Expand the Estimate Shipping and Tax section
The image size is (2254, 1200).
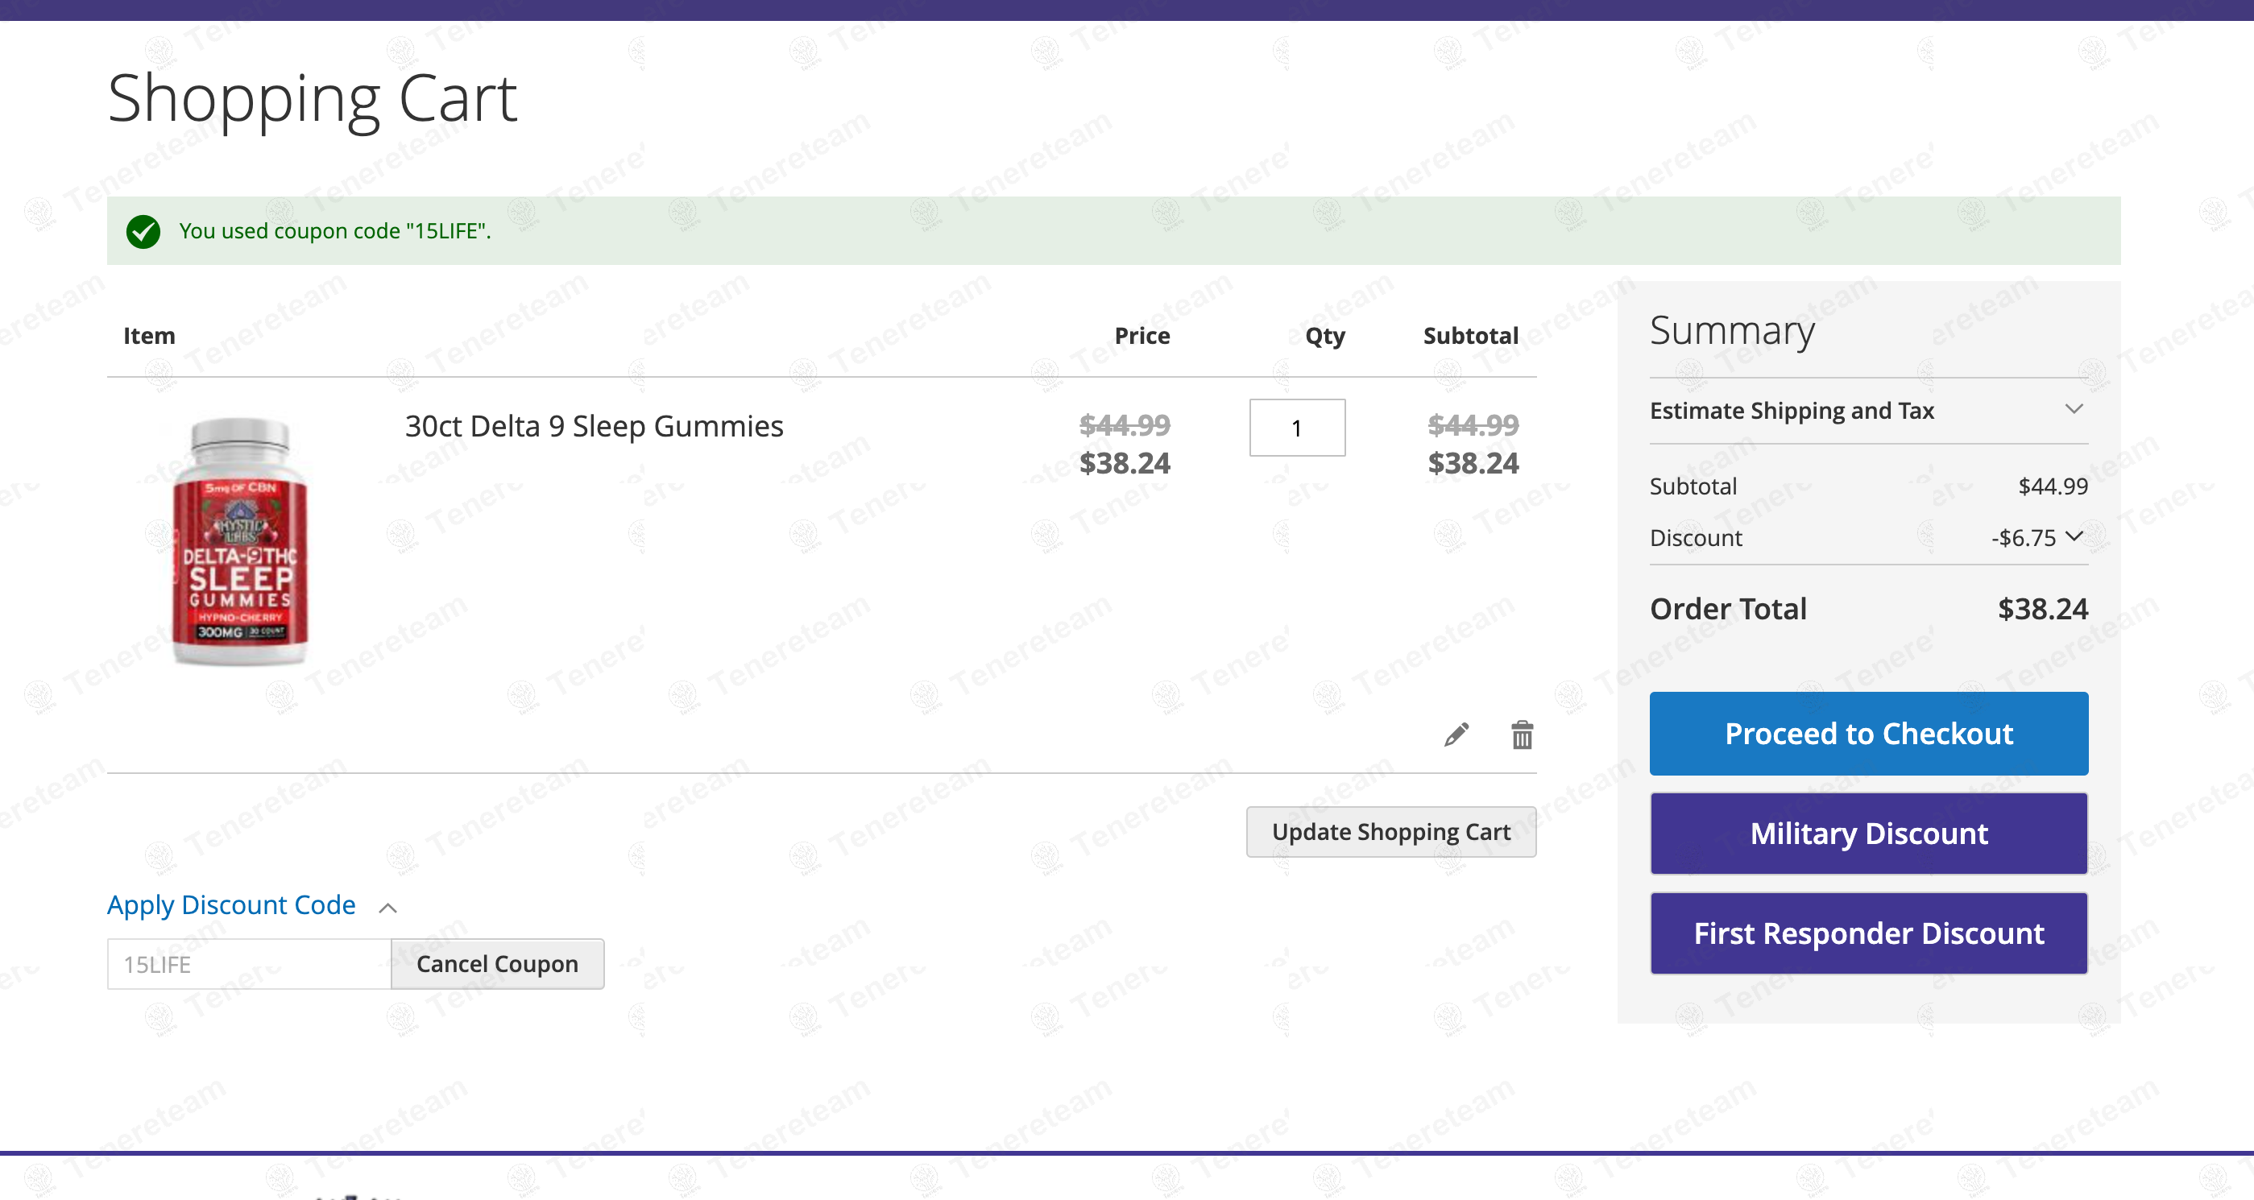click(1791, 410)
